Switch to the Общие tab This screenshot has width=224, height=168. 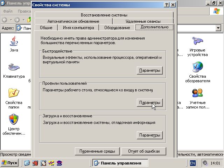(x=46, y=28)
